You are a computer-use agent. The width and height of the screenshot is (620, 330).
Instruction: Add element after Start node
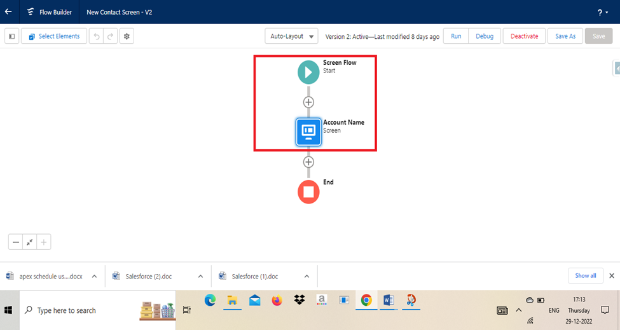click(x=308, y=102)
